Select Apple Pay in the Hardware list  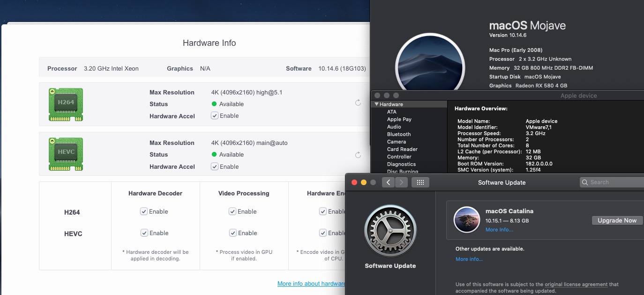coord(399,119)
